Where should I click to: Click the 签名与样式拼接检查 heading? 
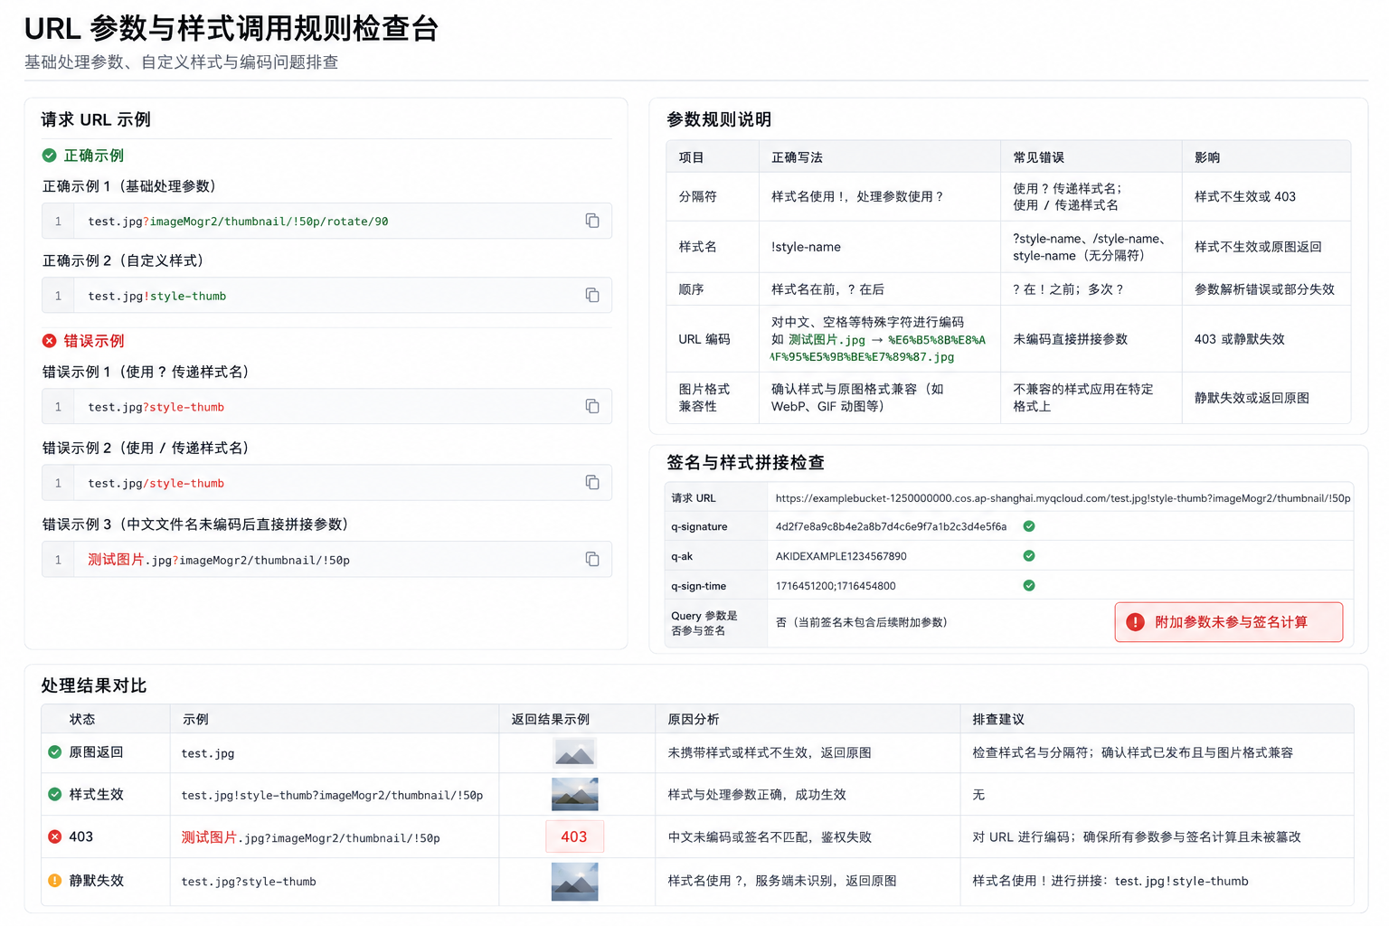[746, 462]
